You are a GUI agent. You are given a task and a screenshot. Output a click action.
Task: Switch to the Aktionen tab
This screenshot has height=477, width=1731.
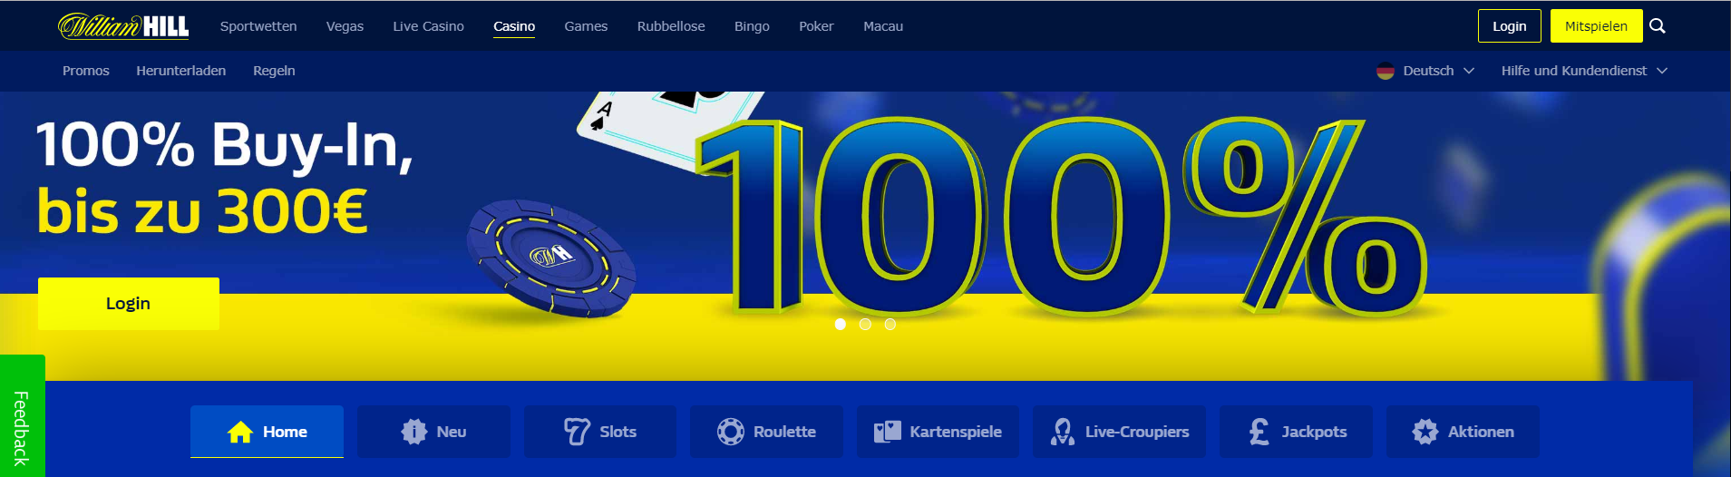(x=1463, y=432)
